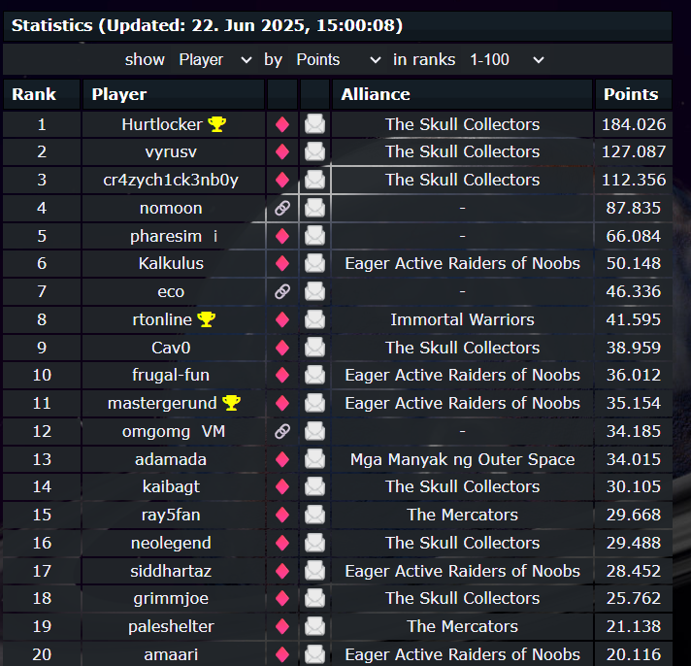
Task: Click envelope icon in cr4zych1ck3nb0y row
Action: pos(314,180)
